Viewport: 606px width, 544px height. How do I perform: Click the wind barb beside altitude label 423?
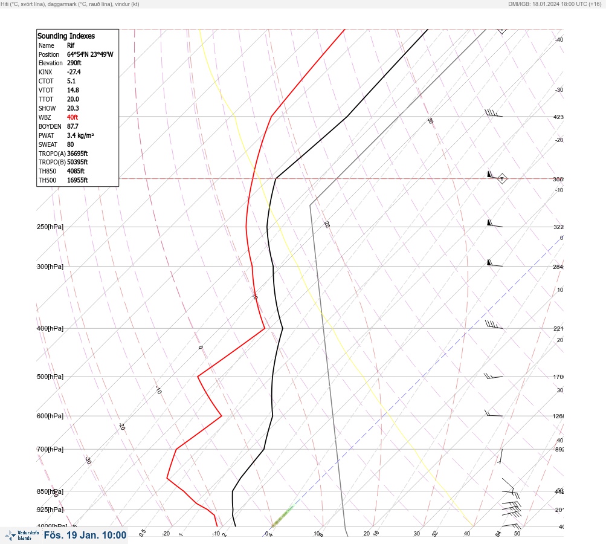tap(494, 113)
